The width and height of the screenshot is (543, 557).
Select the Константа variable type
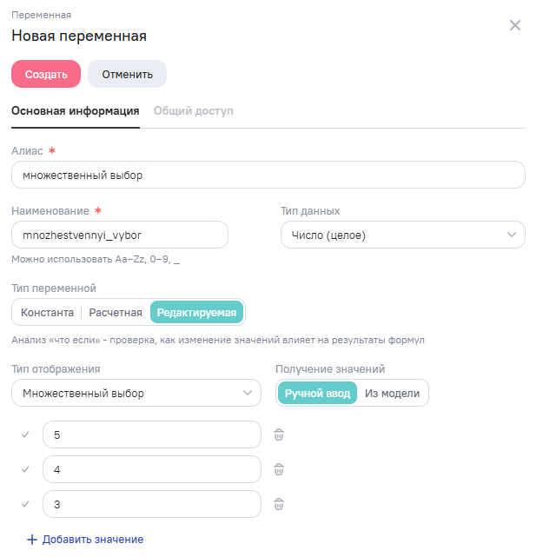click(x=47, y=312)
